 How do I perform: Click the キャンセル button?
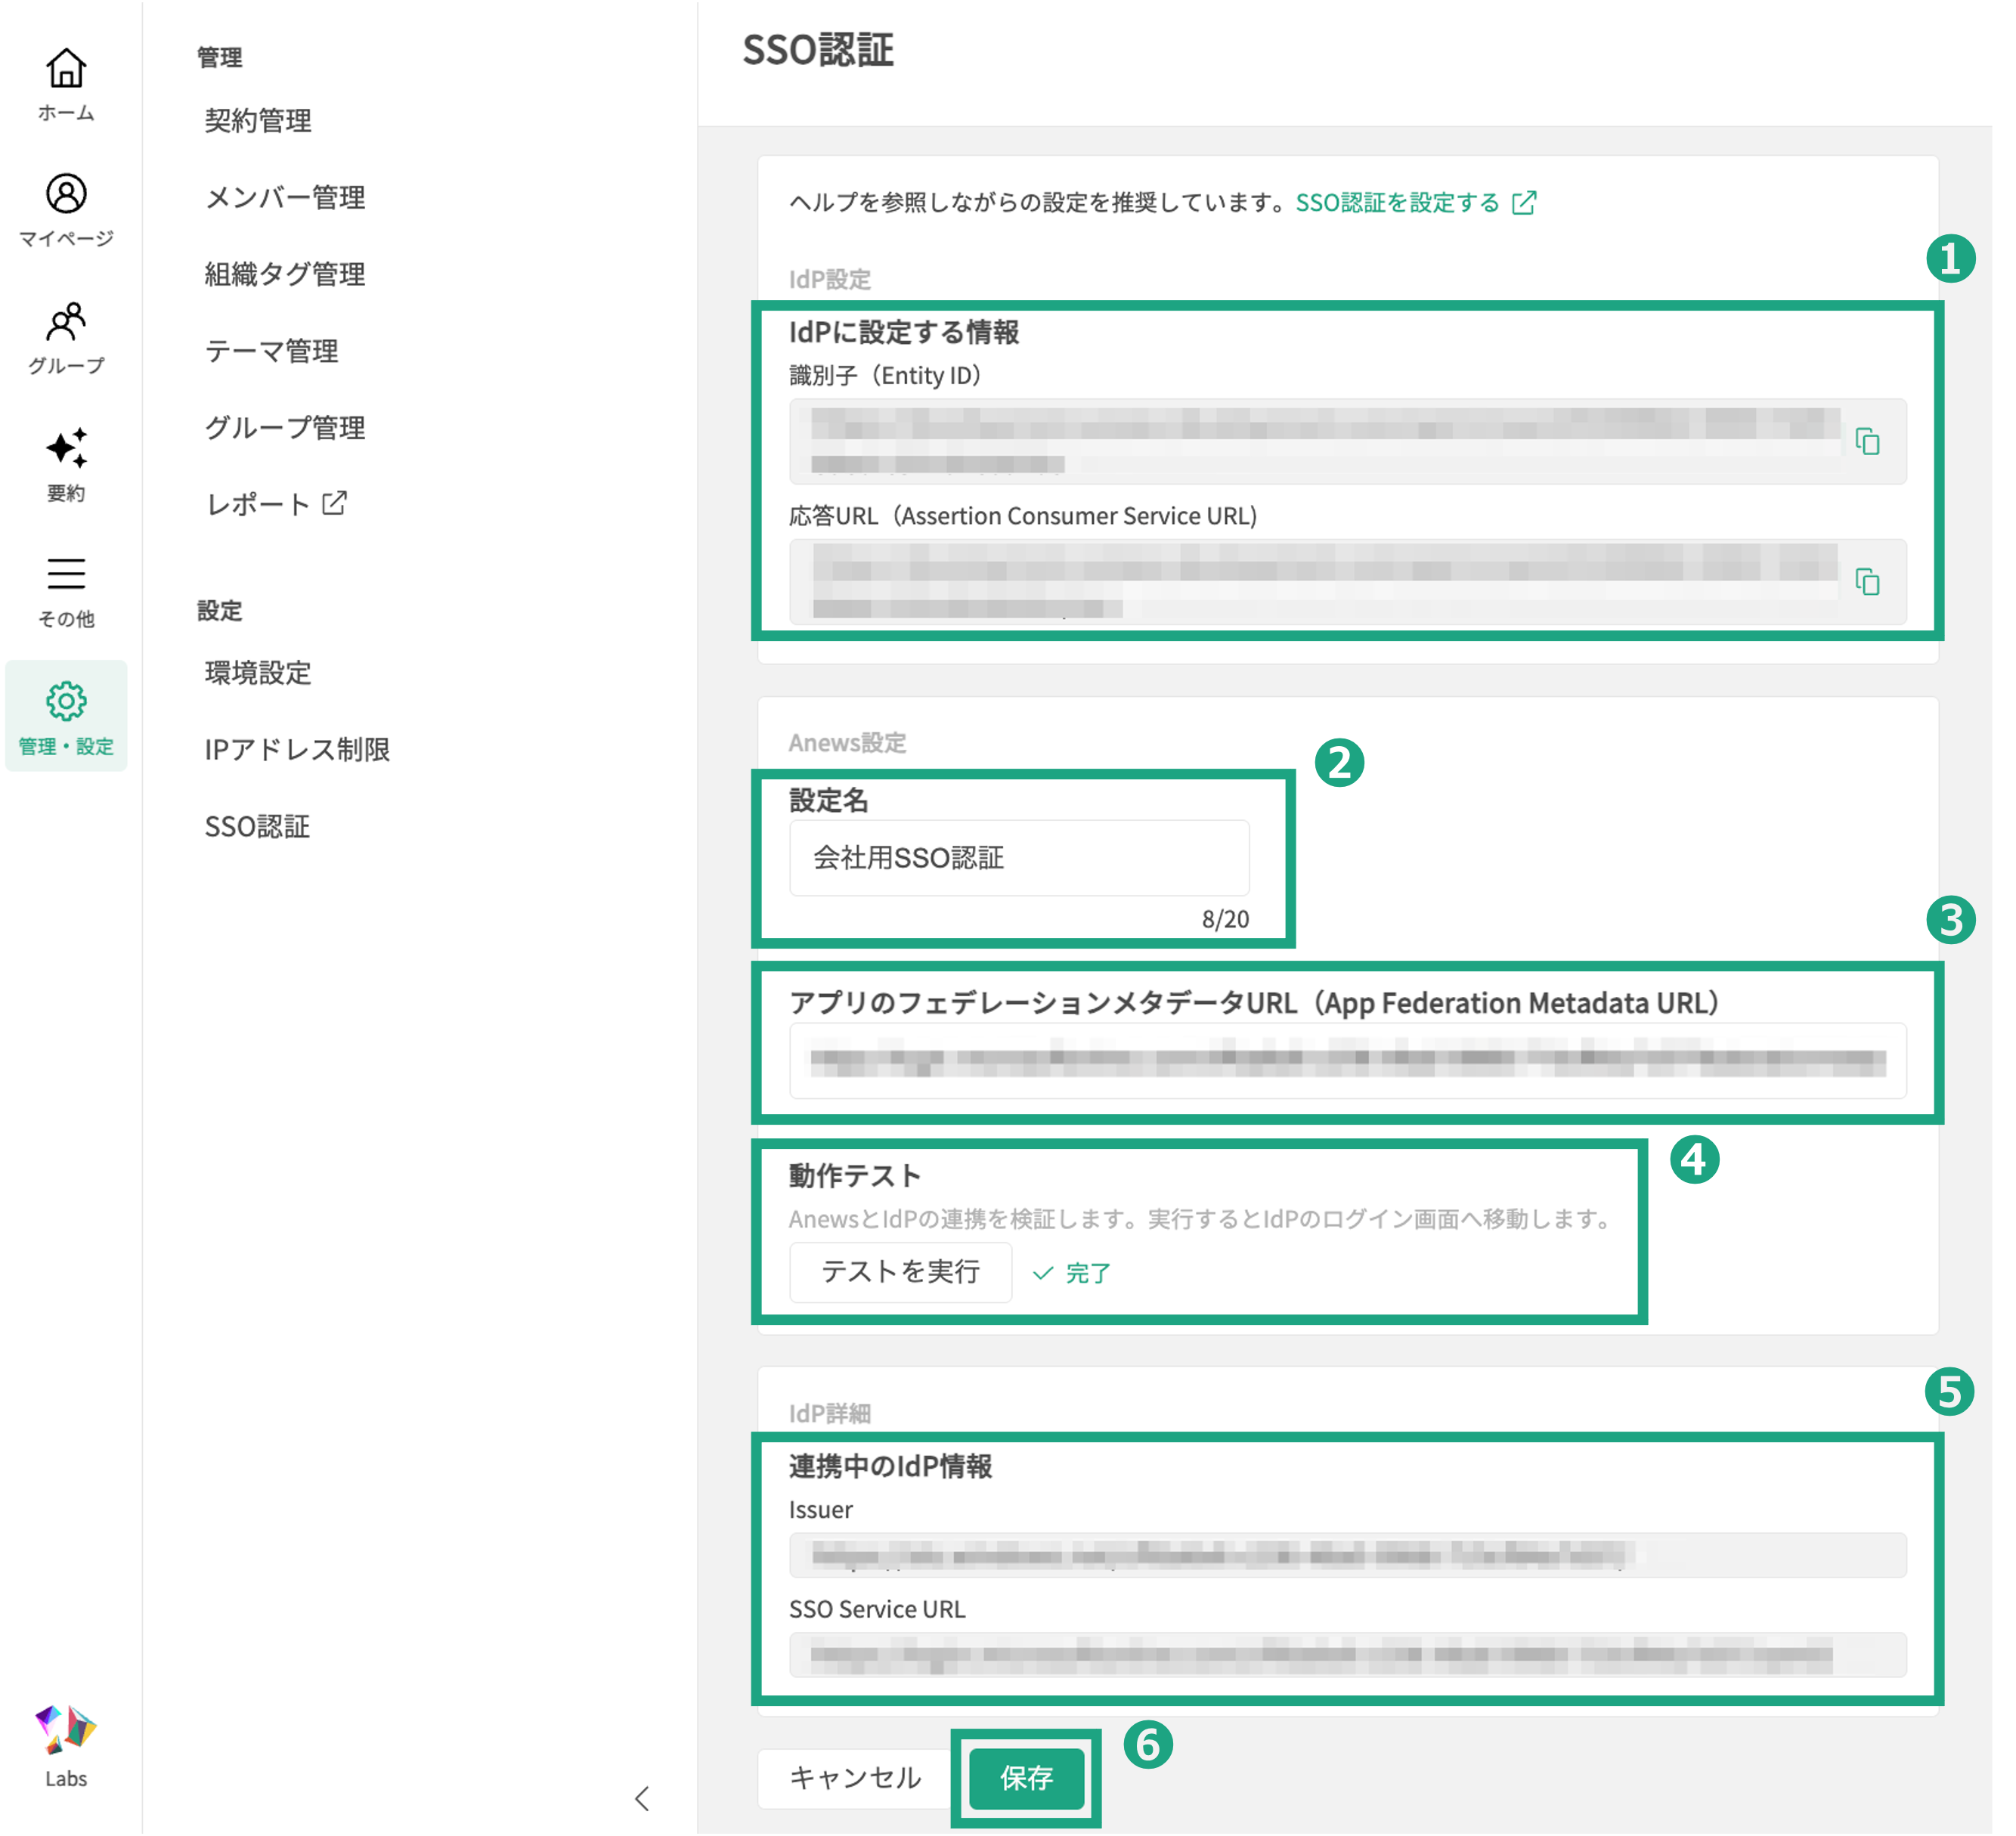pos(855,1777)
